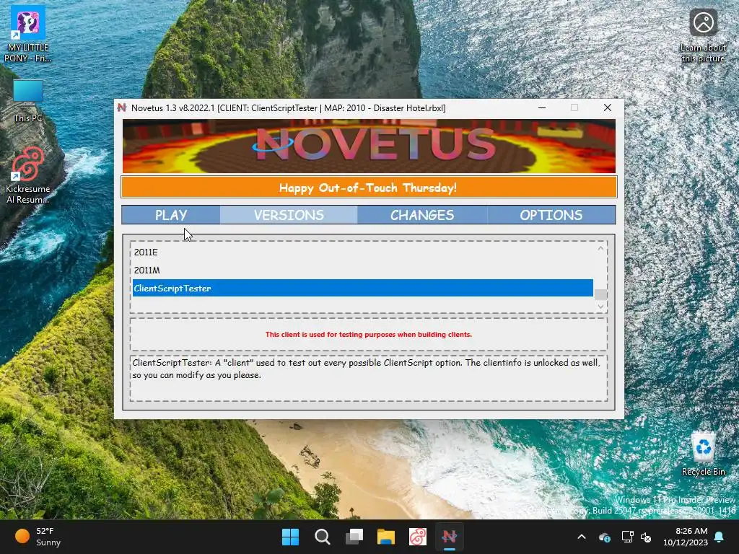
Task: Open the weather widget showing 52°F Sunny
Action: tap(38, 537)
